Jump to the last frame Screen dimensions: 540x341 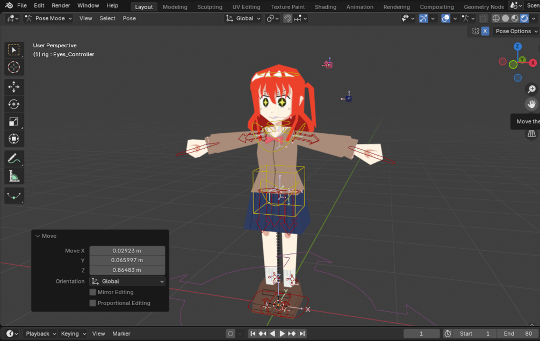302,333
